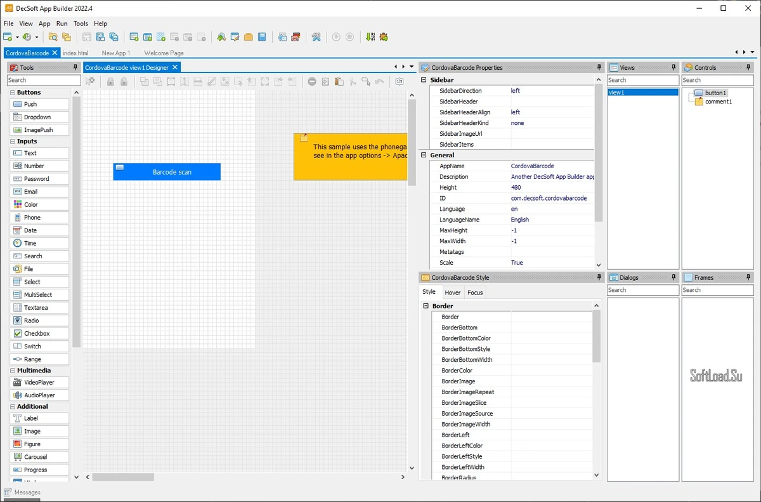Click the Barcode scan button on canvas
Image resolution: width=761 pixels, height=502 pixels.
(x=167, y=172)
